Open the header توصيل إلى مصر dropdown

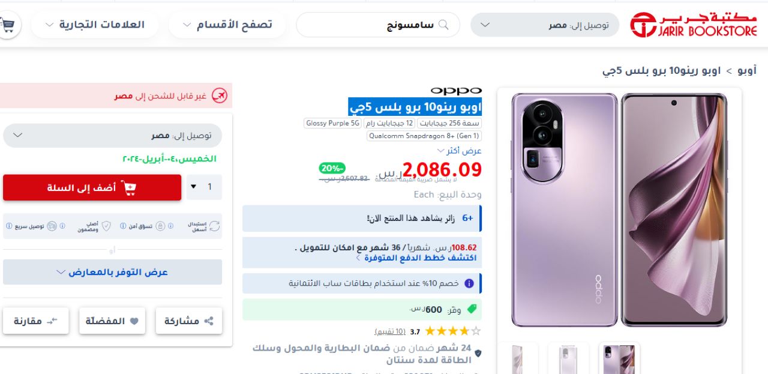[544, 25]
